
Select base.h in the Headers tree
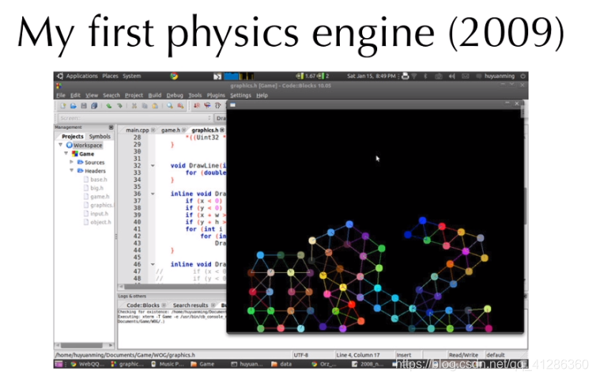click(x=99, y=180)
